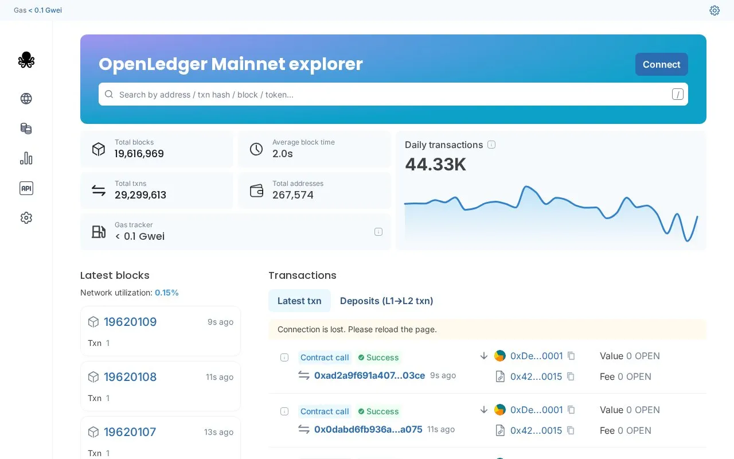The width and height of the screenshot is (734, 459).
Task: Switch to the Deposits (L1→L2 txn) tab
Action: click(x=386, y=301)
